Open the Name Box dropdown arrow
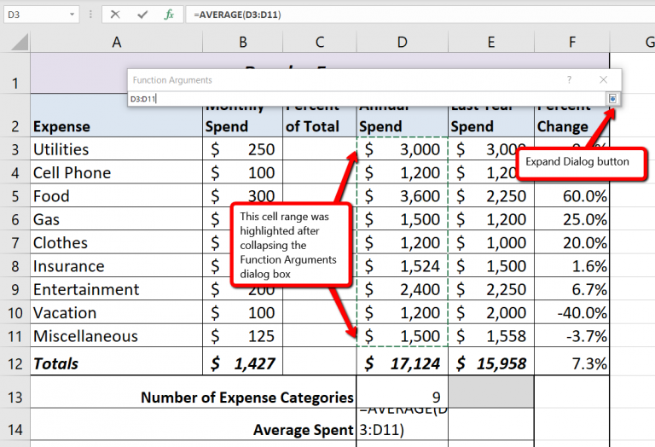 pyautogui.click(x=71, y=15)
